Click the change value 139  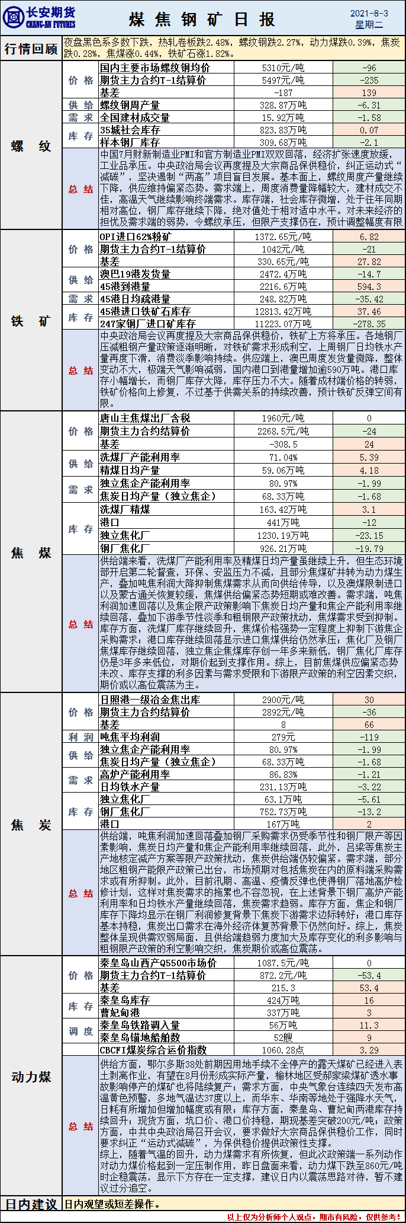click(369, 92)
